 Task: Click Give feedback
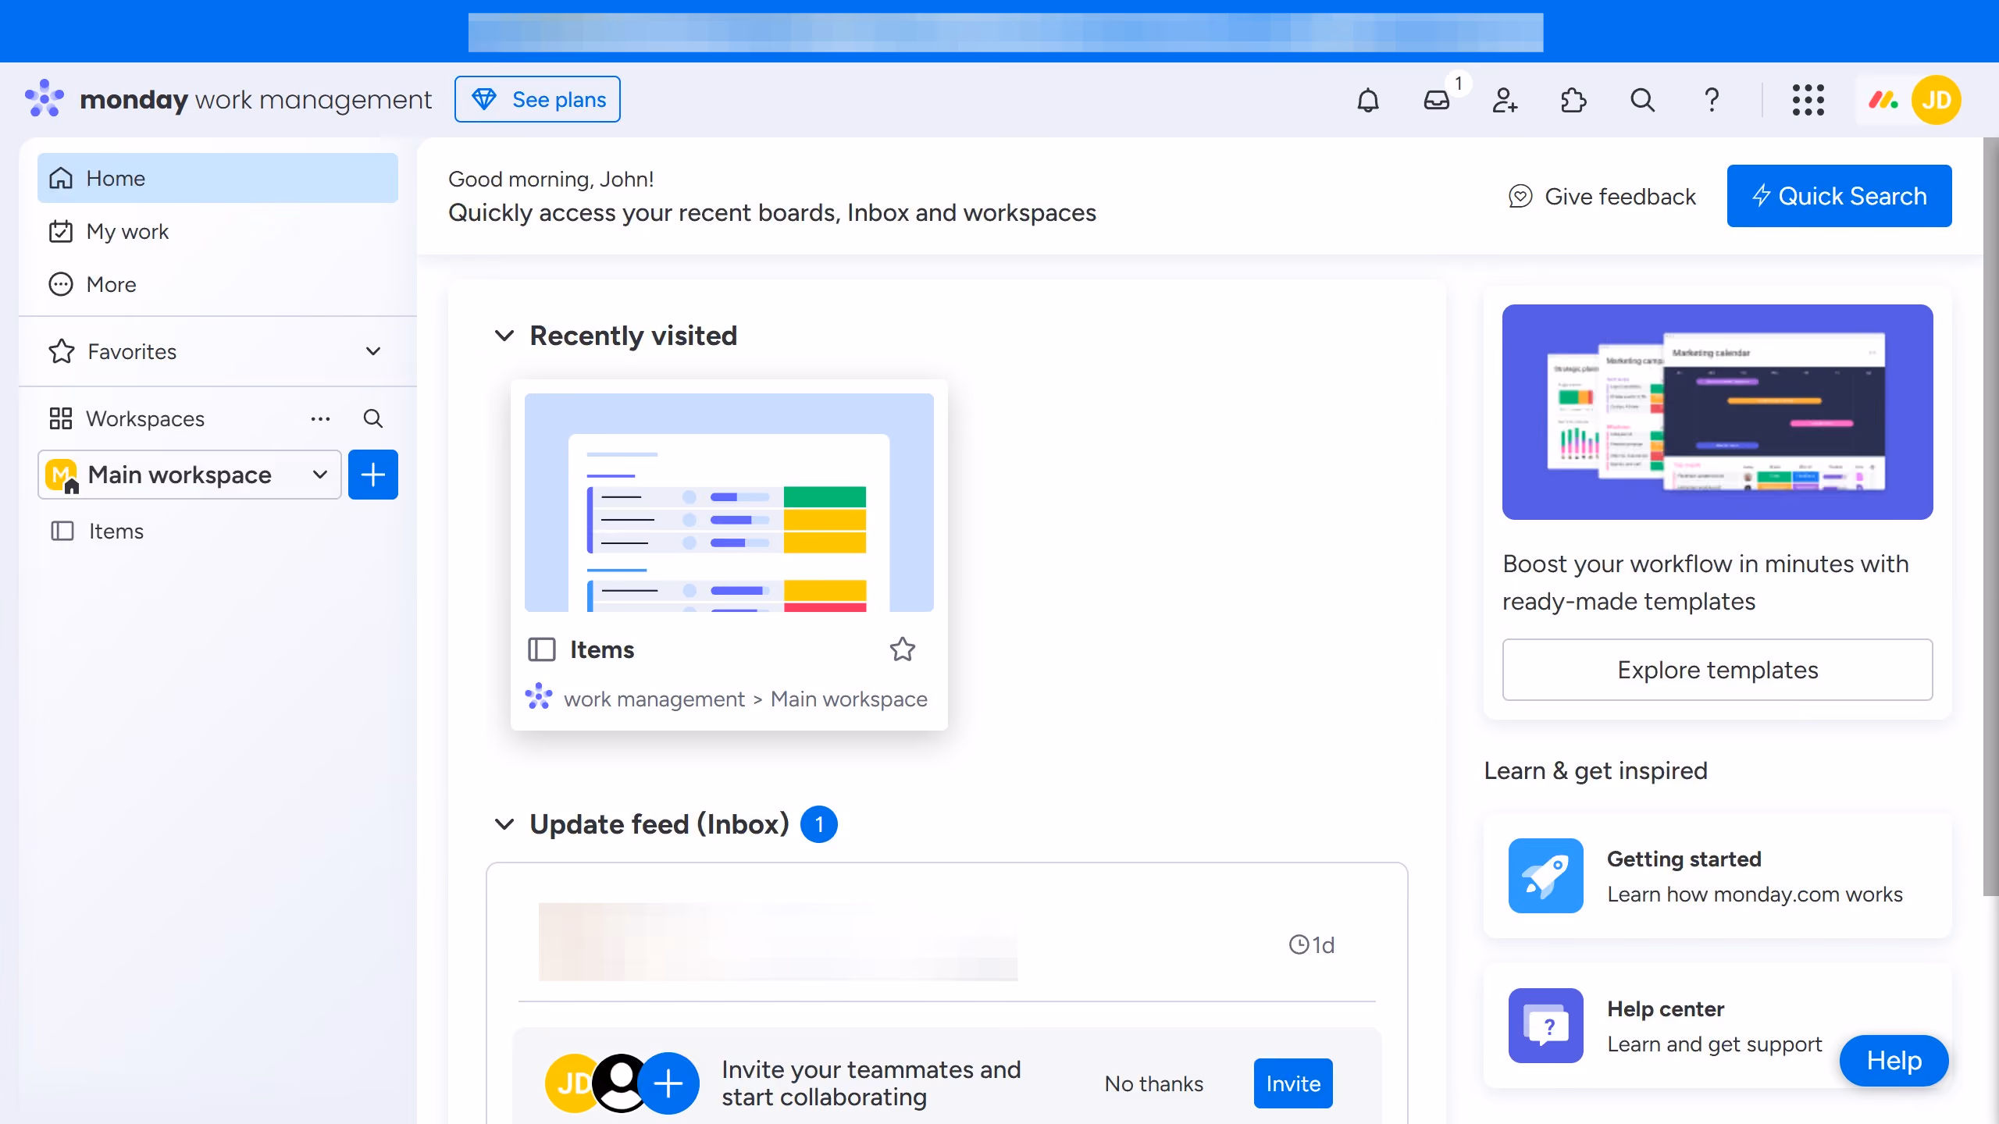point(1602,197)
